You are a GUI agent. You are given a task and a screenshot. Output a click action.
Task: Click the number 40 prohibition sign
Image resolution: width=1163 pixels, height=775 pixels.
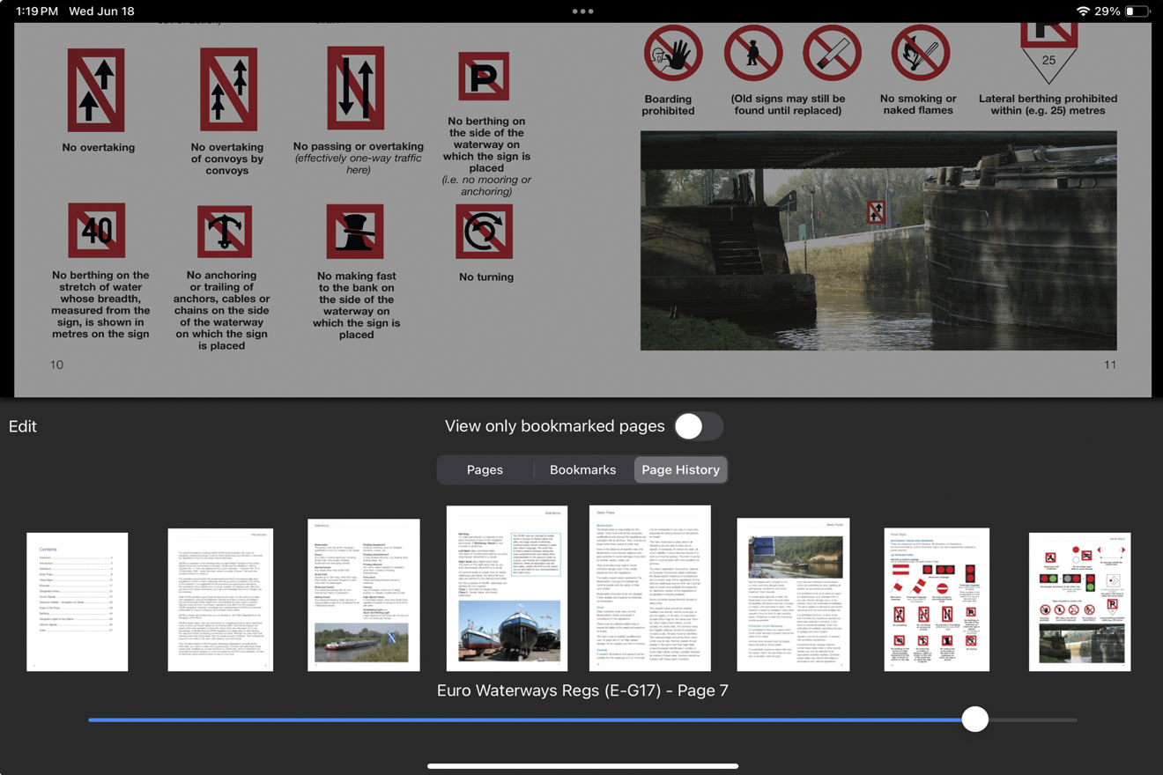[x=97, y=231]
